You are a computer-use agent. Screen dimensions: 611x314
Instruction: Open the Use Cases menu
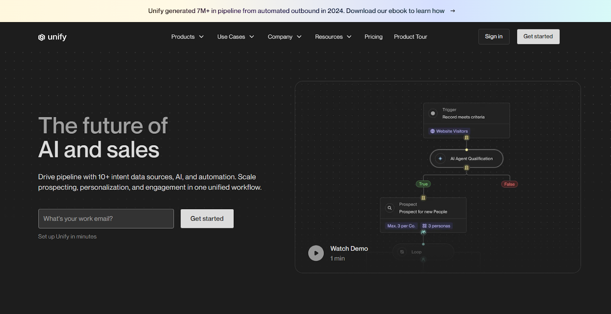[231, 37]
